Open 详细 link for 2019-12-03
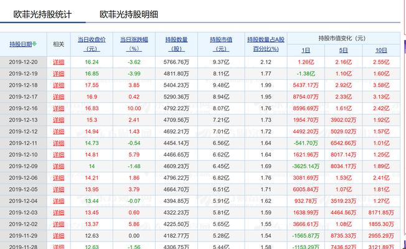Viewport: 406px width, 249px height. [x=59, y=212]
